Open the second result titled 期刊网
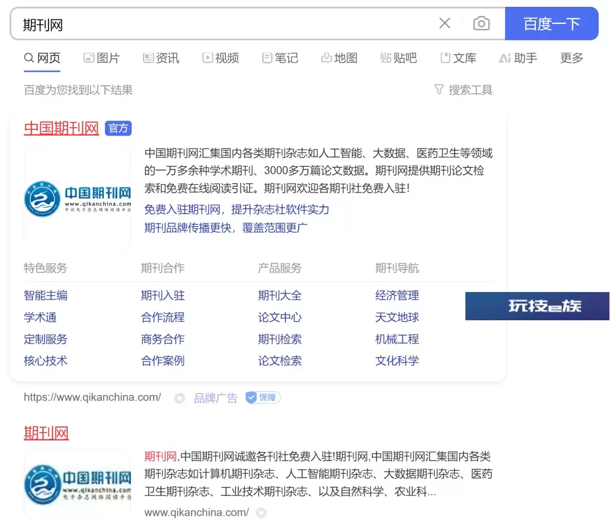 point(46,433)
